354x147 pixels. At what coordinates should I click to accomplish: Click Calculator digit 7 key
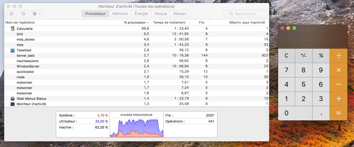(x=286, y=70)
